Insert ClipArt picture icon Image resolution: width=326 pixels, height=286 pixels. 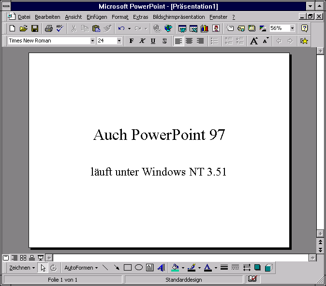(x=216, y=28)
